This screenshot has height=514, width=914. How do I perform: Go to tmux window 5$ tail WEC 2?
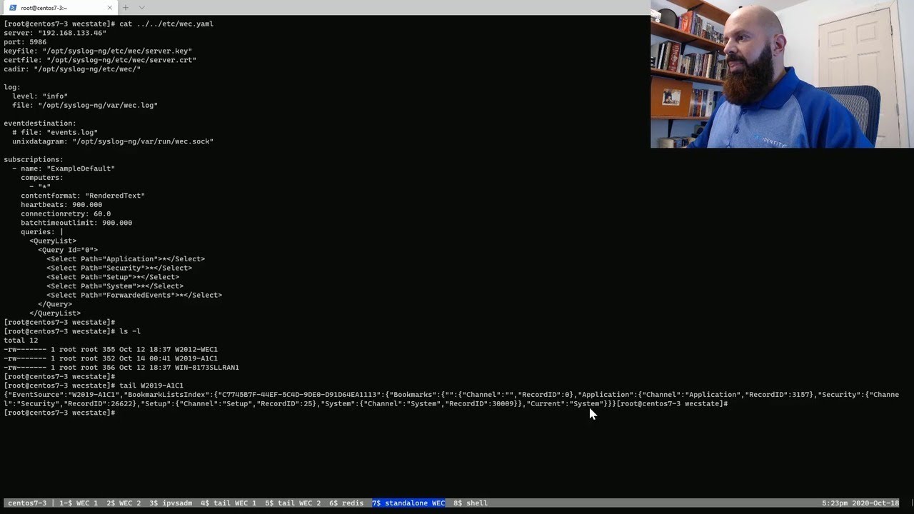tap(293, 503)
